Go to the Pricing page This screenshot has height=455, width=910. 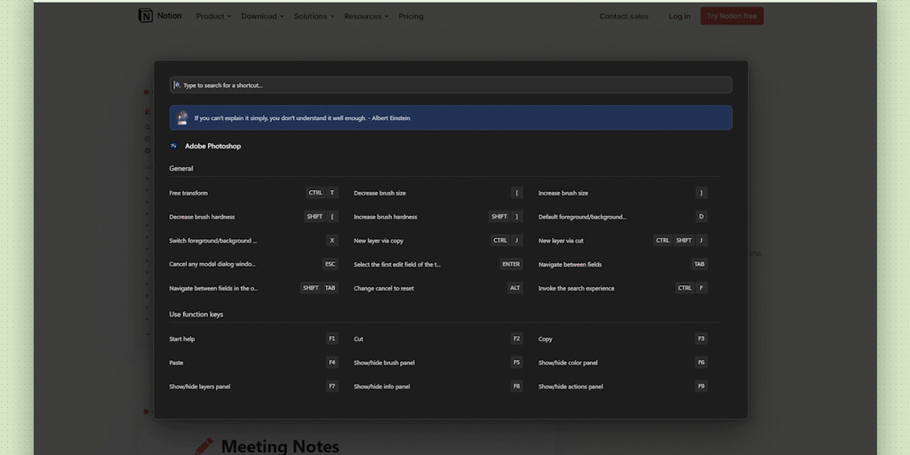point(411,16)
